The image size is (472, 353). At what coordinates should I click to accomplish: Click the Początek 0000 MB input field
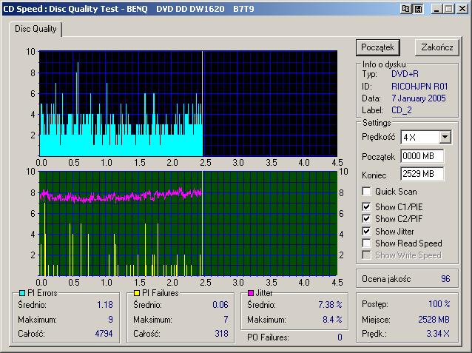[422, 156]
